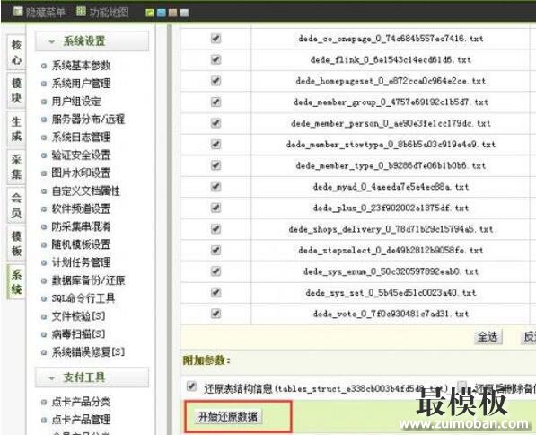The width and height of the screenshot is (536, 435).
Task: Select the blue theme color square
Action: point(162,13)
